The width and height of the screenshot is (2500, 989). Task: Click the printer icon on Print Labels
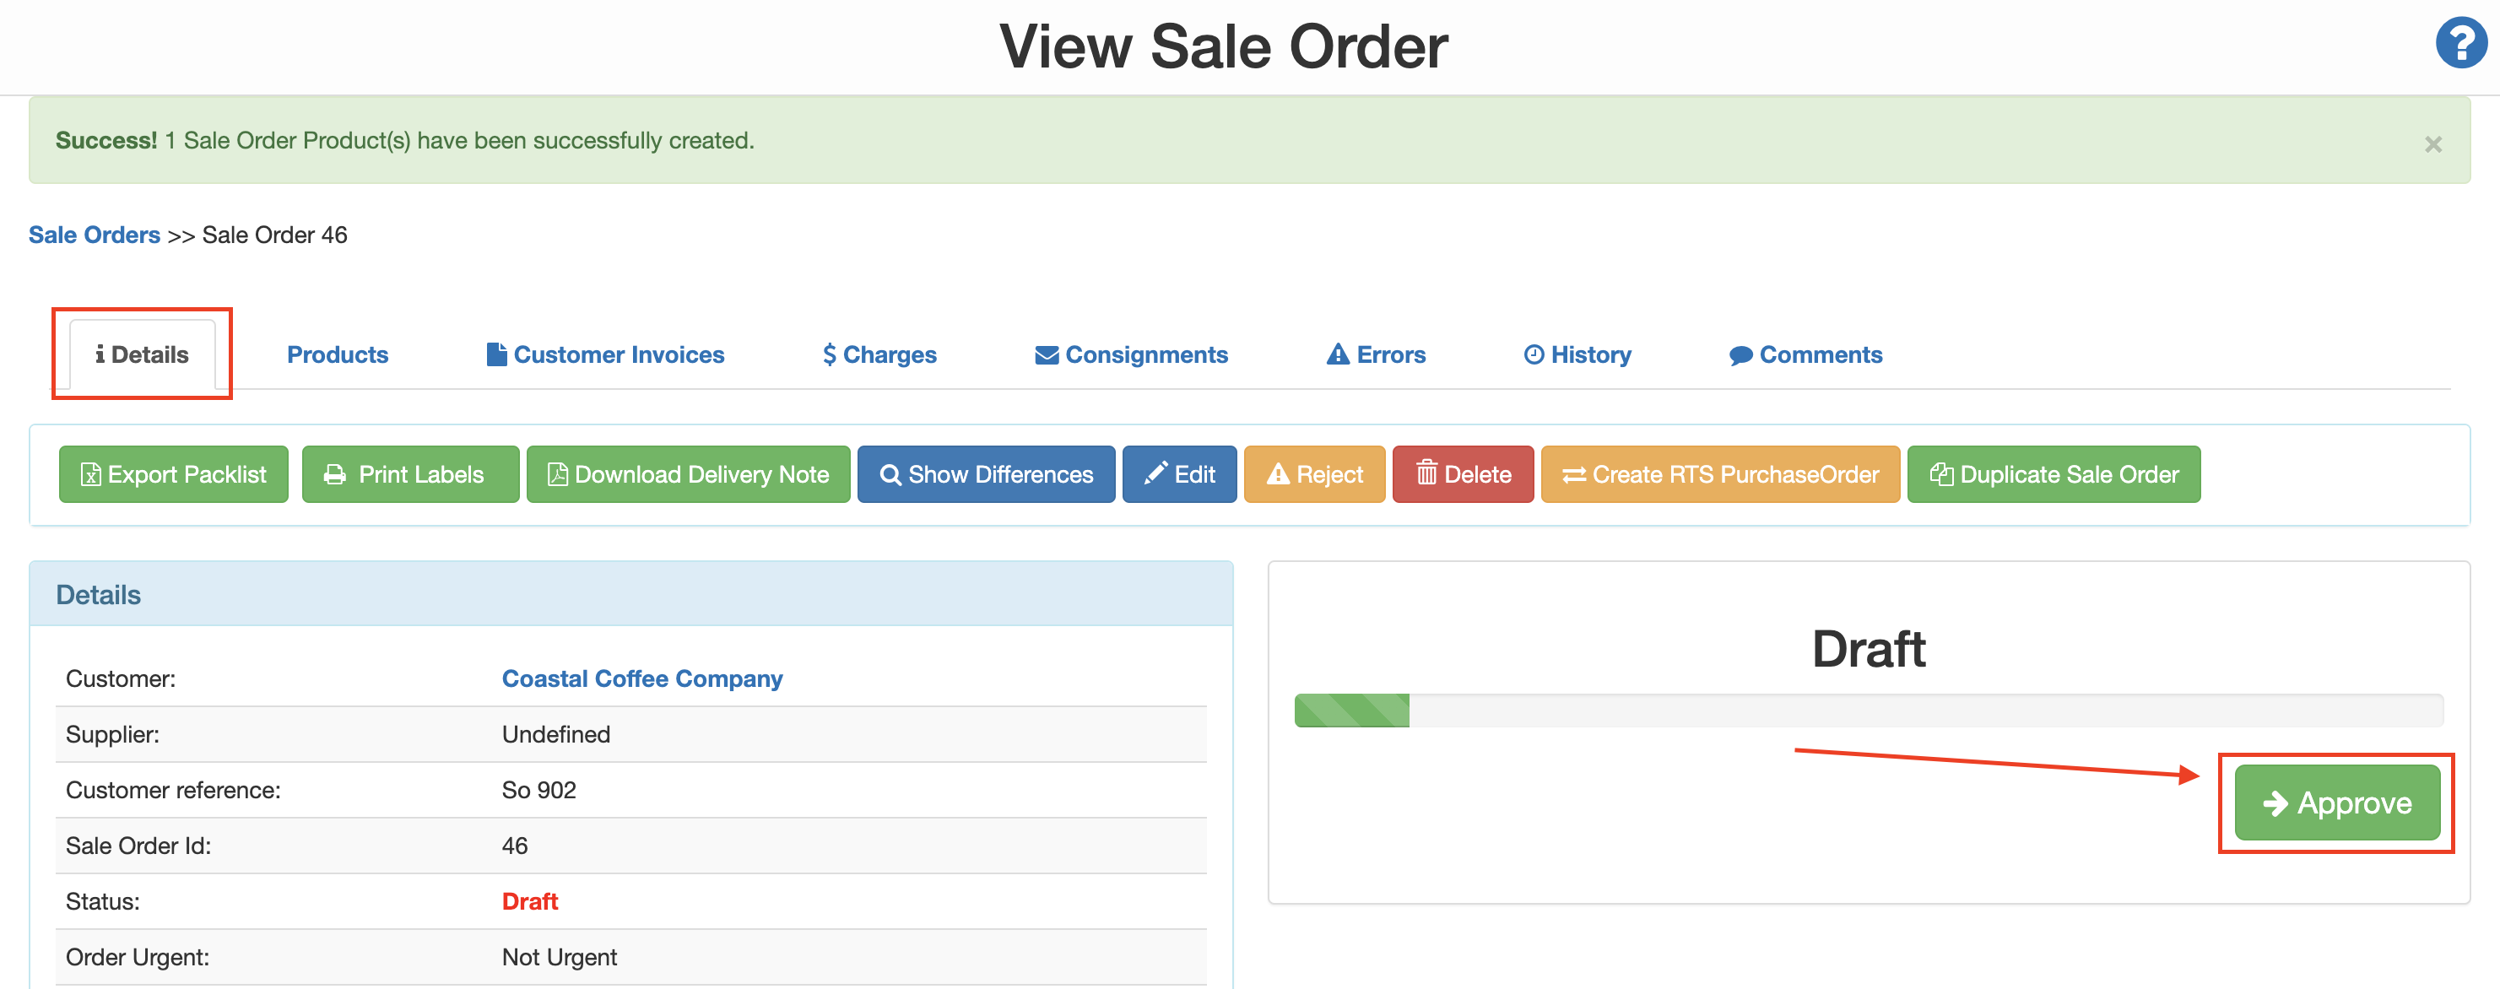335,474
